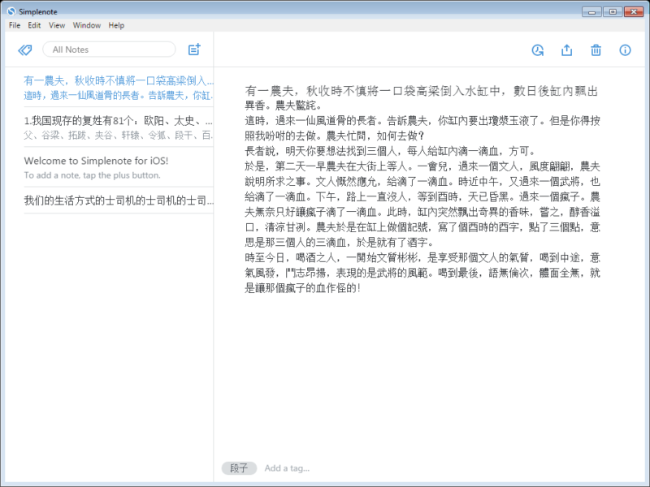
Task: Open note revision history
Action: pyautogui.click(x=537, y=50)
